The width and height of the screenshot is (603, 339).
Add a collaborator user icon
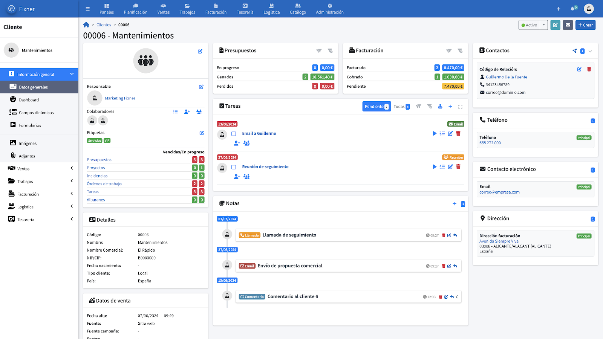coord(187,111)
